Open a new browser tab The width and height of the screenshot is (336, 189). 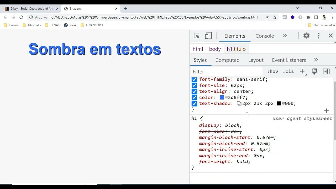coord(126,9)
